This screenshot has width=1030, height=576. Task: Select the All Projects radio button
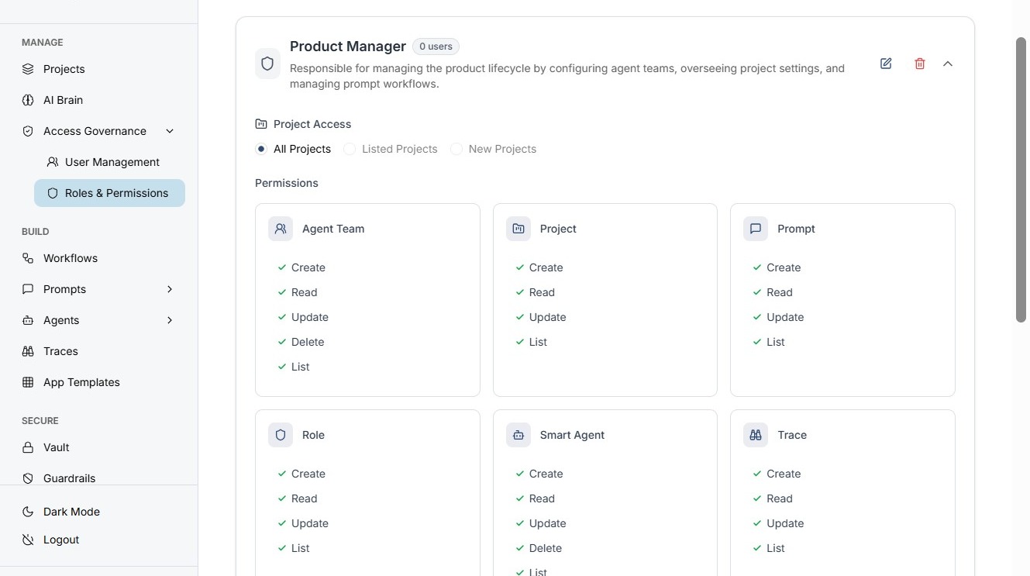pyautogui.click(x=261, y=149)
